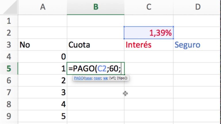Screen dimensions: 221x124
Task: Select column B header
Action: tap(96, 7)
